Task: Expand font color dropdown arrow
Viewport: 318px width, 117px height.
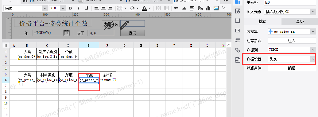Action: coord(150,8)
